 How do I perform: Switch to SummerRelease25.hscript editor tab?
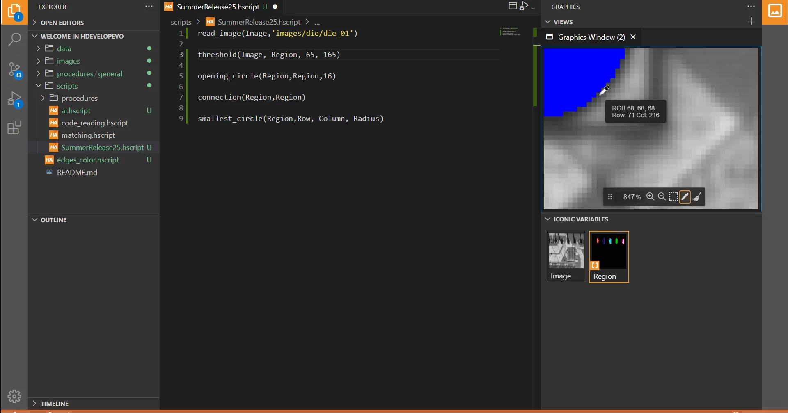tap(218, 7)
